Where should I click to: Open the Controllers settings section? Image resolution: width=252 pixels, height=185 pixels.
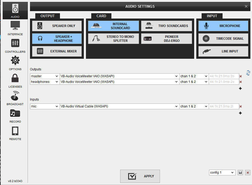(15, 46)
